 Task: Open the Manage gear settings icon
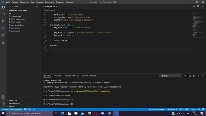tap(3, 104)
